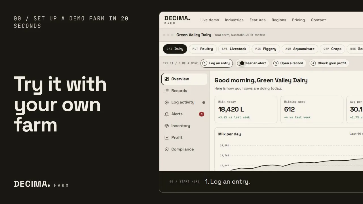Click the 'Try it with your own farm' headline
The width and height of the screenshot is (363, 204).
[x=60, y=104]
